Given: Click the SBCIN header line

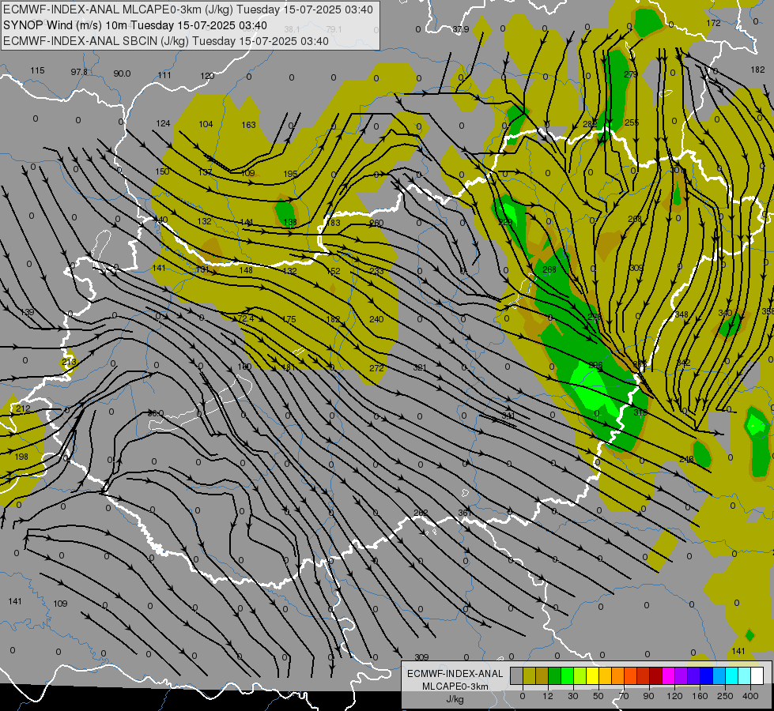Looking at the screenshot, I should 166,41.
